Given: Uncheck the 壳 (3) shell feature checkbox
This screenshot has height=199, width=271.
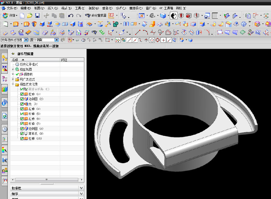Looking at the screenshot, I should pyautogui.click(x=22, y=104).
